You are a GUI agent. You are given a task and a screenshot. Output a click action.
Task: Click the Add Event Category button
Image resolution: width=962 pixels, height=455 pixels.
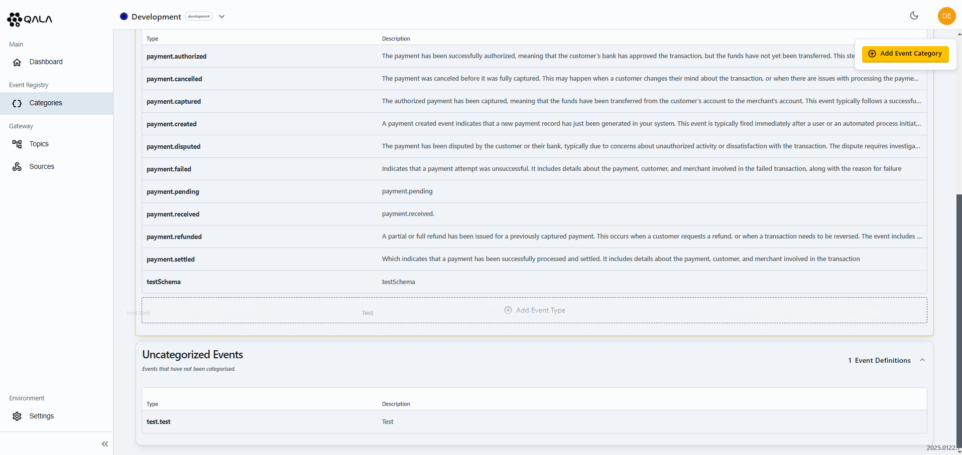[905, 54]
